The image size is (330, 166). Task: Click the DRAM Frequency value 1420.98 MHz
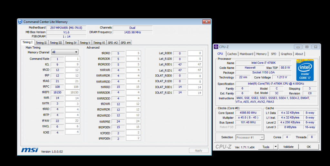(132, 32)
